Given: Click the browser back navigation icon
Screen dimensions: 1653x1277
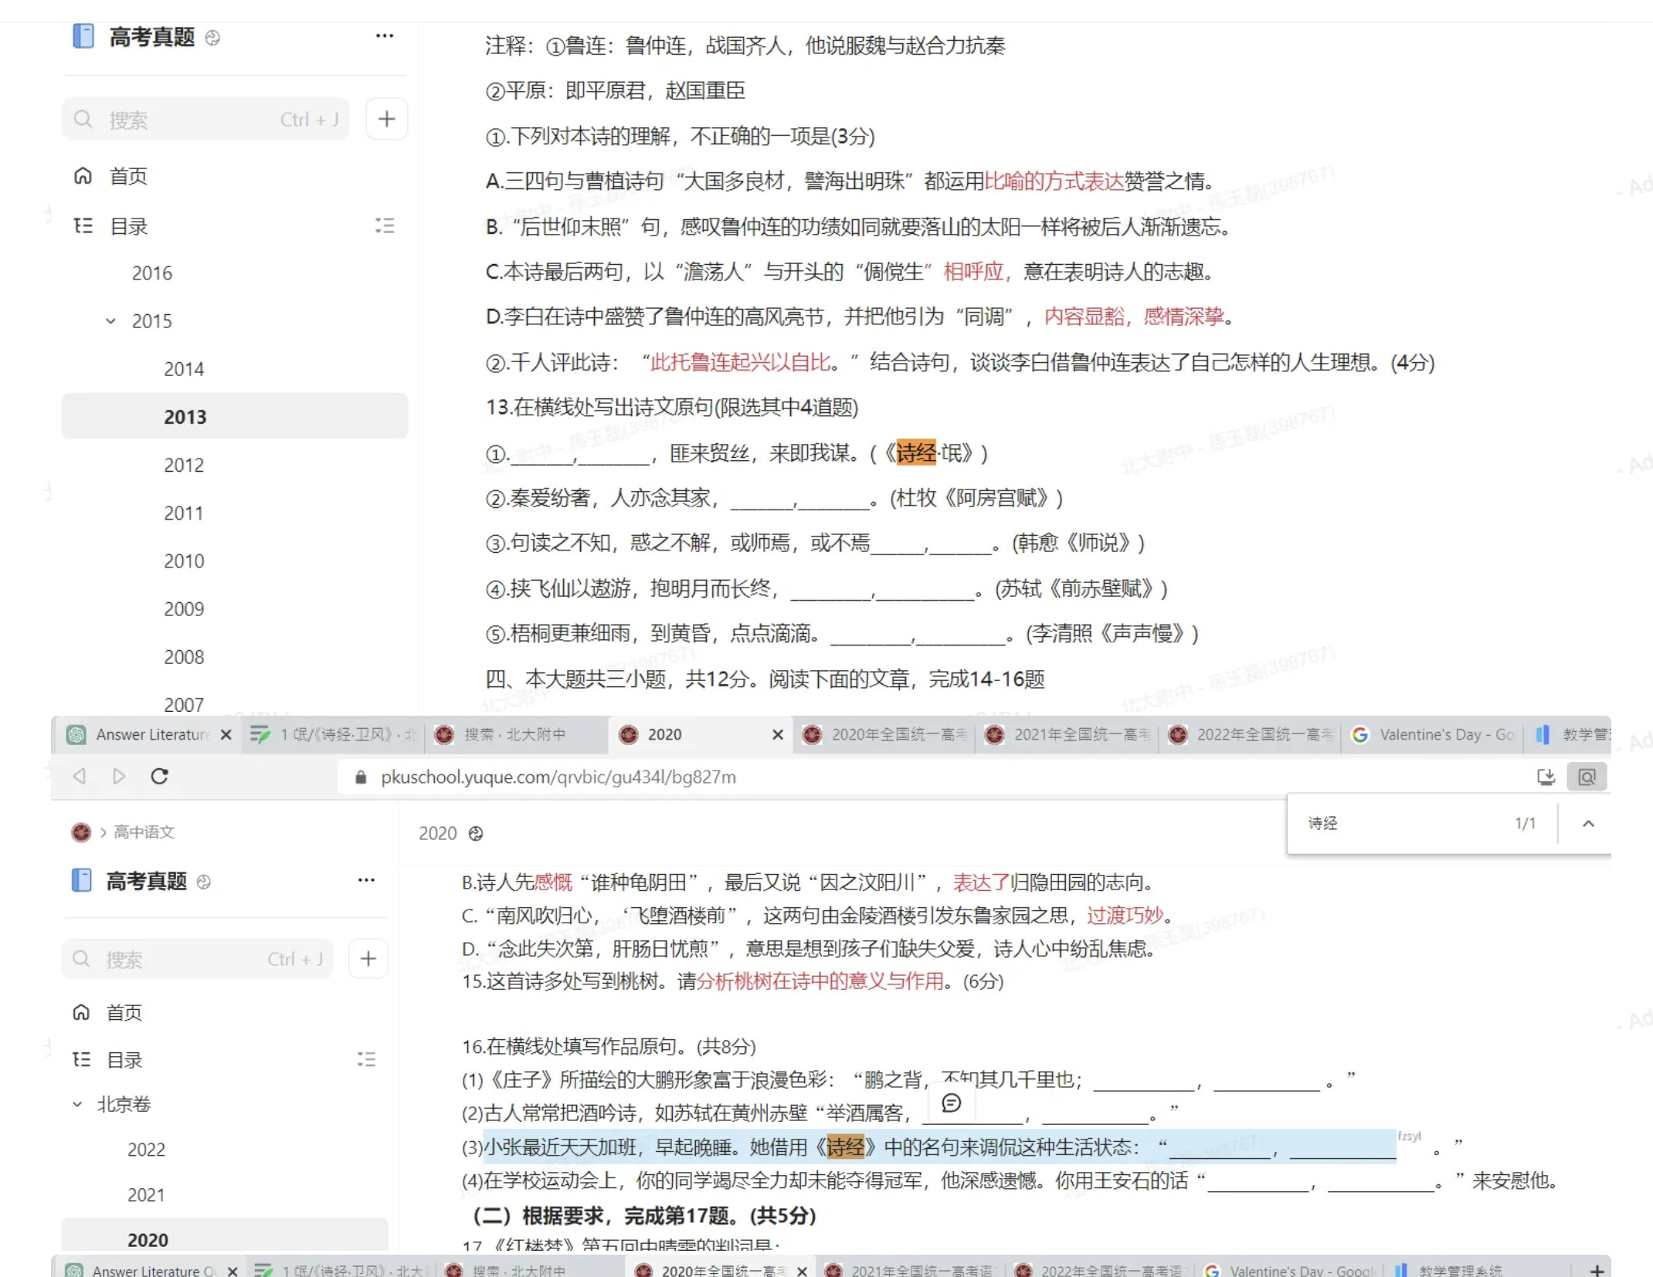Looking at the screenshot, I should pos(80,777).
